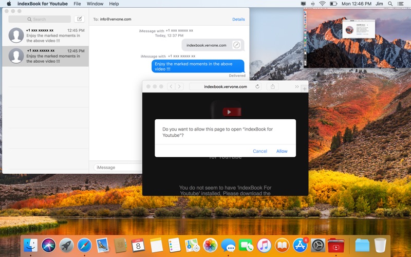Open App Store with 6 badge
The width and height of the screenshot is (411, 257).
pos(300,246)
